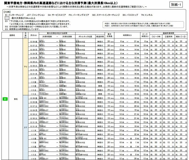
Task: Click the 都道府県 column header
Action: [99, 36]
